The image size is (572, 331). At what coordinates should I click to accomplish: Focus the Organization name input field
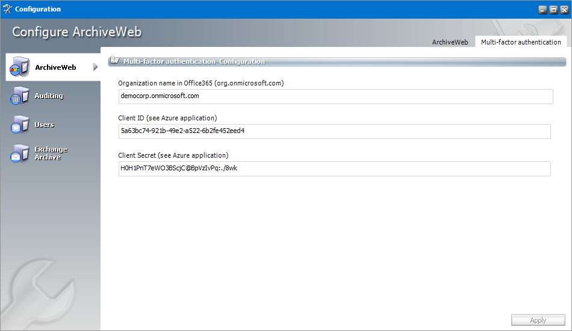tap(335, 96)
